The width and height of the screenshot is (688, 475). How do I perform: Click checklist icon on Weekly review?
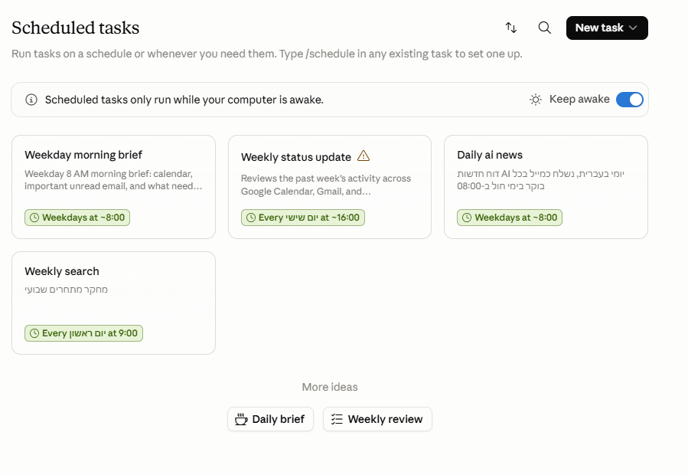(337, 419)
